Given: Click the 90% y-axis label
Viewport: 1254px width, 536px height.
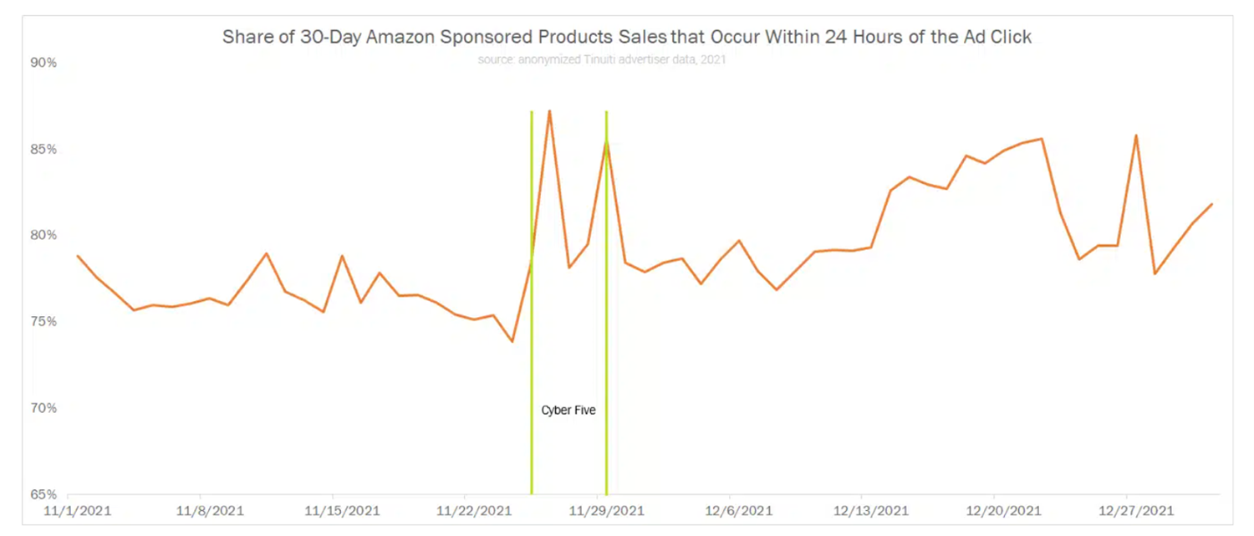Looking at the screenshot, I should [44, 63].
